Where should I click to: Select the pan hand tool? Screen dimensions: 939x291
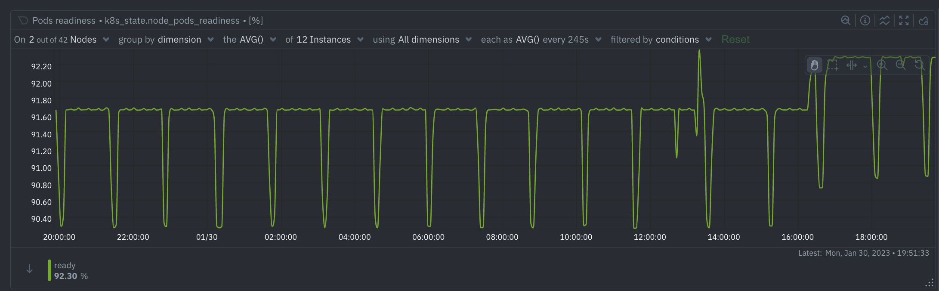click(x=814, y=65)
